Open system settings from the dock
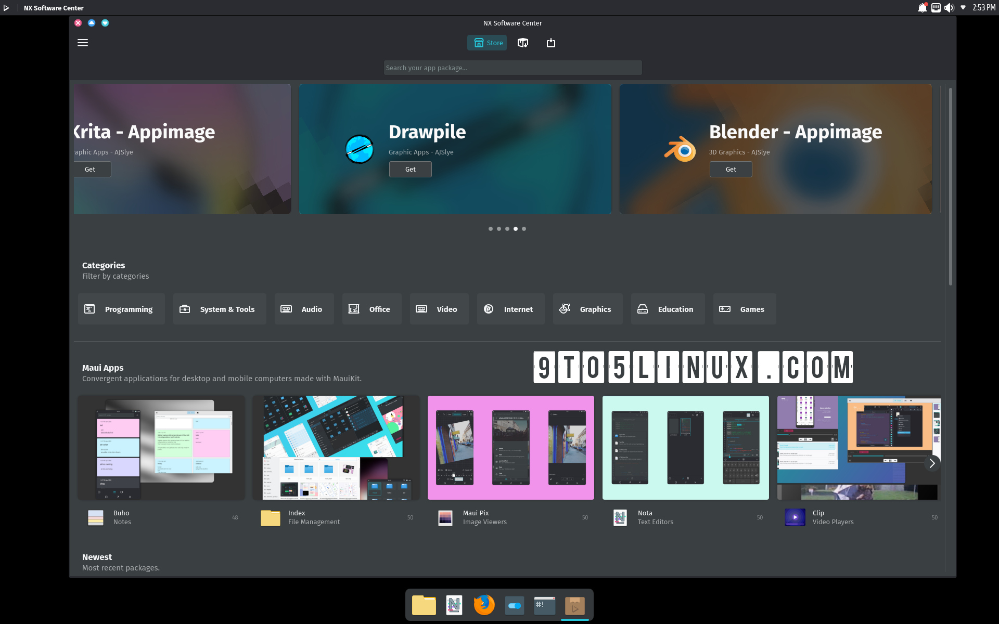The width and height of the screenshot is (999, 624). 514,605
